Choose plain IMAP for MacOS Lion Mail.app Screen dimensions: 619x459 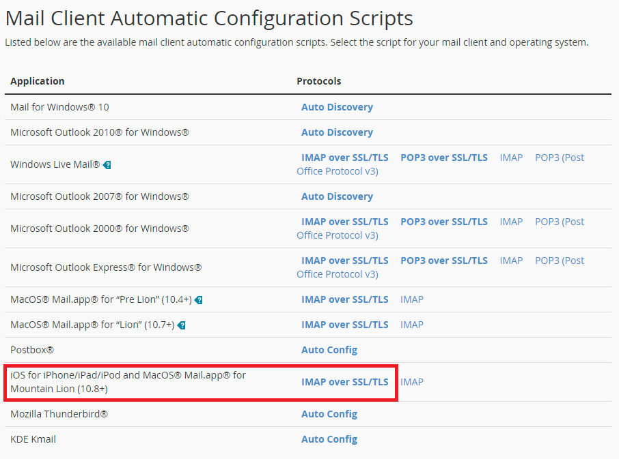pyautogui.click(x=411, y=325)
